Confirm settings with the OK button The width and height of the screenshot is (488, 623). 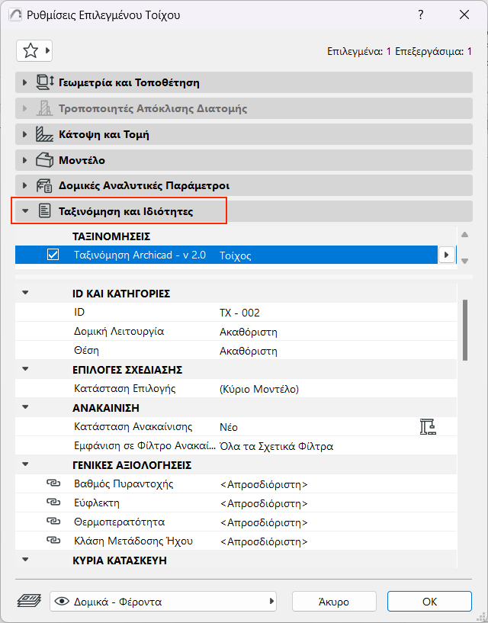pyautogui.click(x=429, y=602)
